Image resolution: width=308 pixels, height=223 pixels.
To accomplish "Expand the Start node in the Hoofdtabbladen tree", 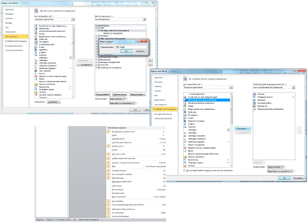I will pos(97,28).
